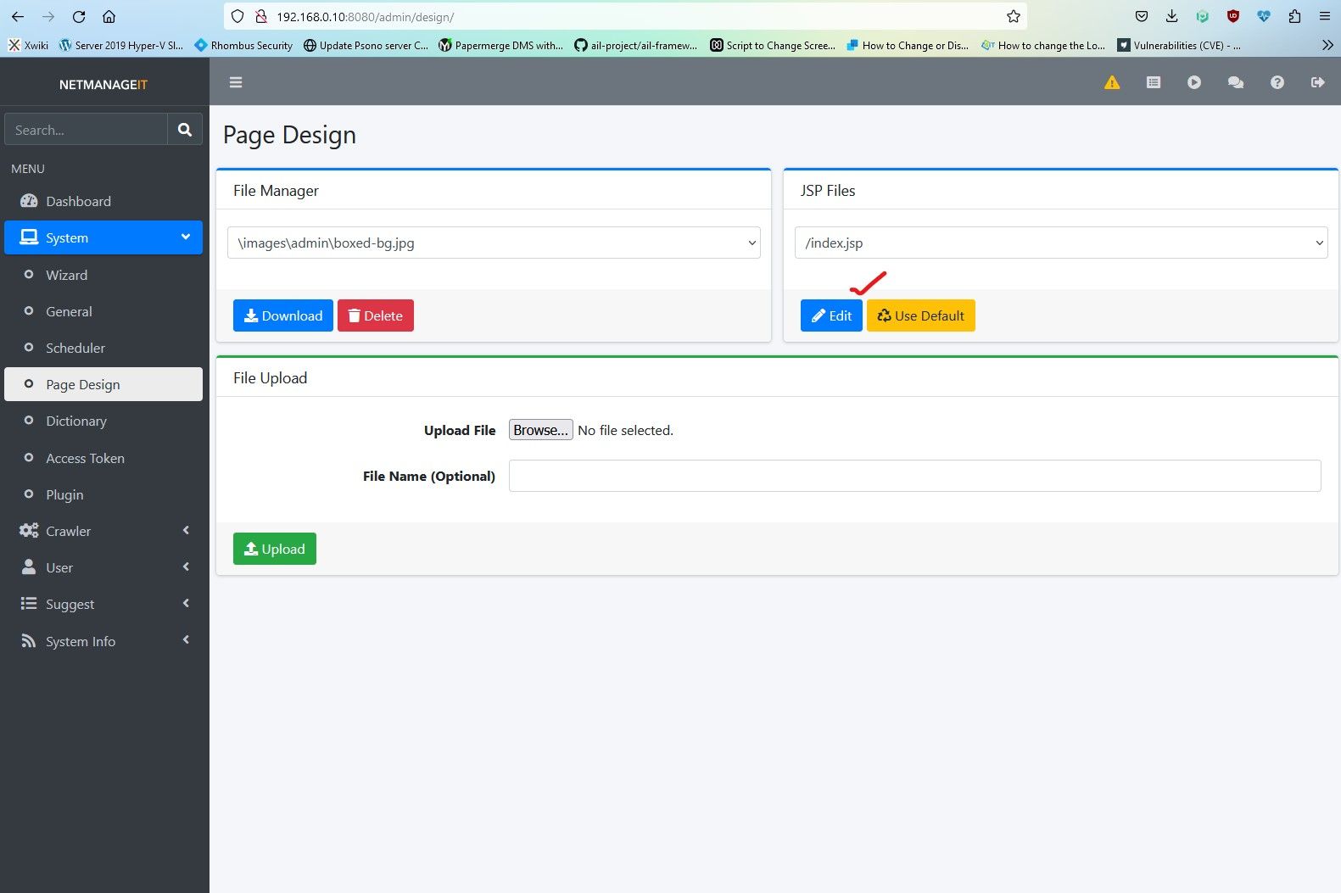
Task: Click the play circle icon in header
Action: coord(1194,82)
